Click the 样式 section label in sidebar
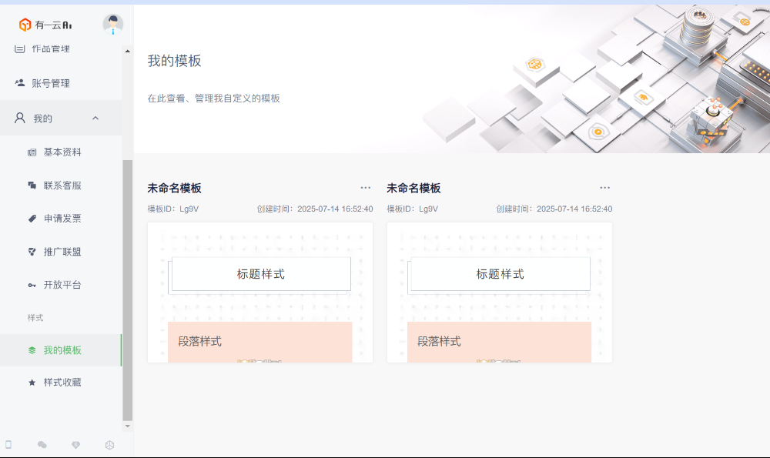This screenshot has height=458, width=770. pos(35,318)
